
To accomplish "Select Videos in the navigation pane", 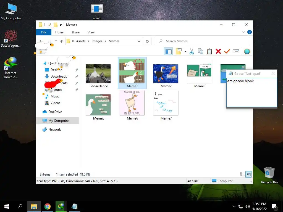I will [55, 103].
